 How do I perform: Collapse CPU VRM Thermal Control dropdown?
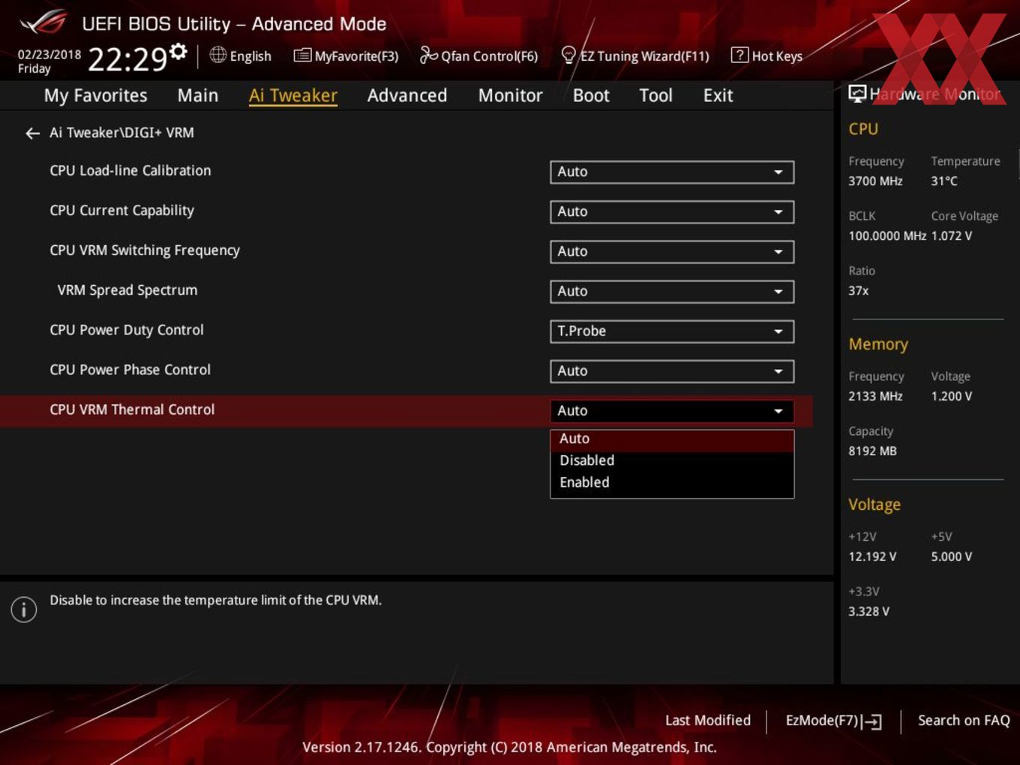(672, 410)
